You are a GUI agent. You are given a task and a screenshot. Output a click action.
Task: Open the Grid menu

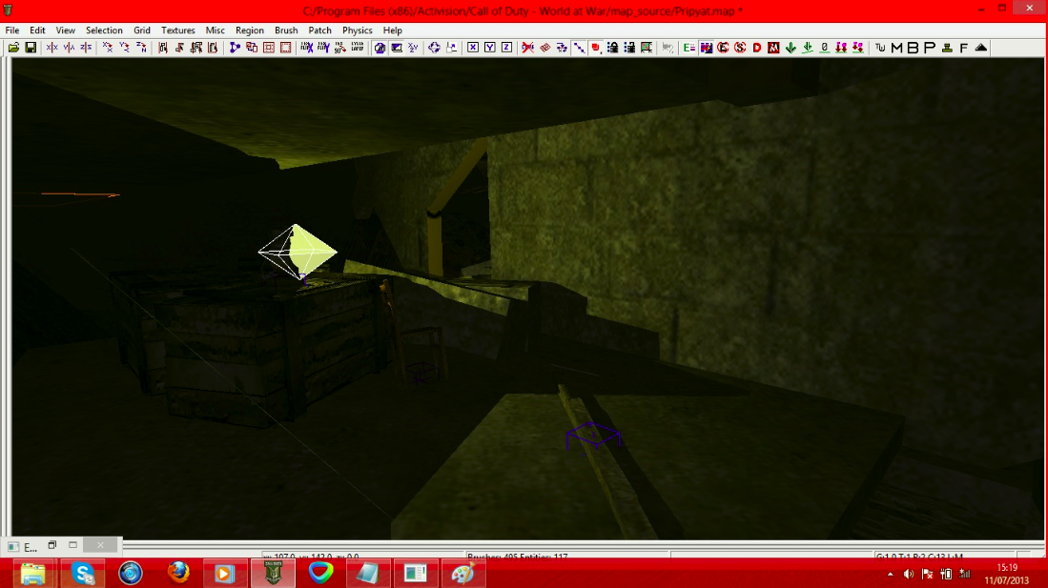click(x=142, y=30)
